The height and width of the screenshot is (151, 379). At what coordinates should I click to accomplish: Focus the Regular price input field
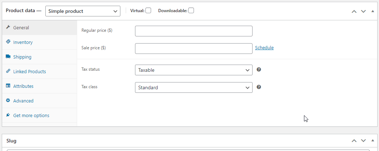pos(194,31)
